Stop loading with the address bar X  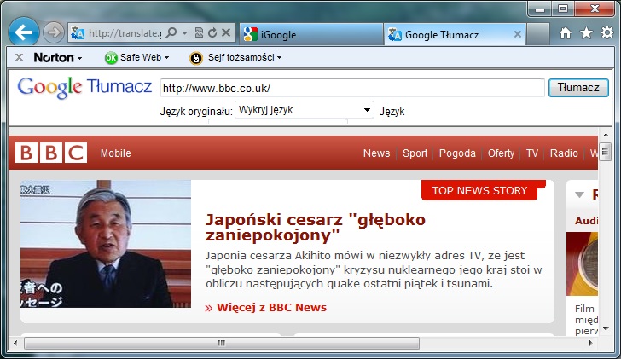click(226, 32)
